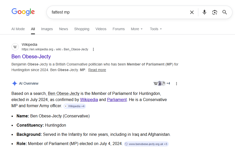Click the AI Overview sparkle icon
The height and width of the screenshot is (155, 235).
[15, 83]
